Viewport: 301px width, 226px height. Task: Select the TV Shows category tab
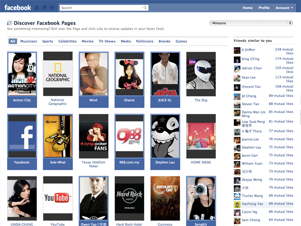(107, 41)
